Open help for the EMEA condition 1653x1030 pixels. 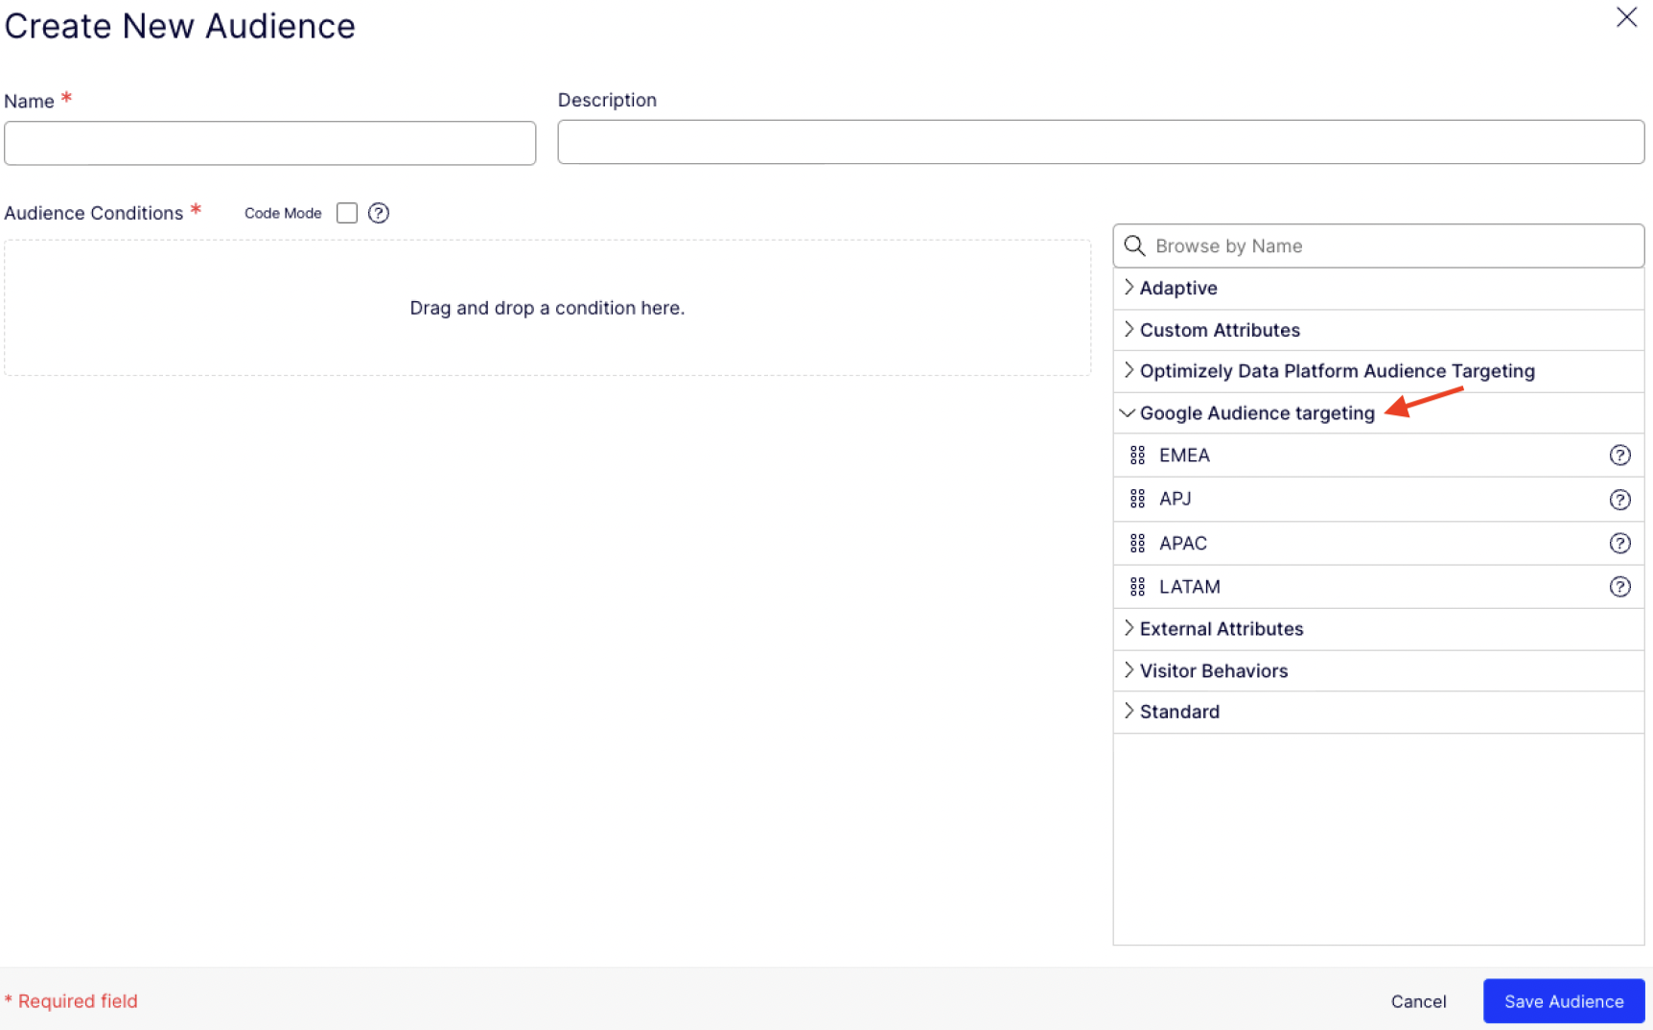(1619, 456)
